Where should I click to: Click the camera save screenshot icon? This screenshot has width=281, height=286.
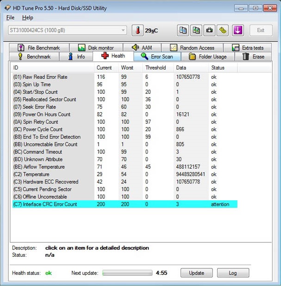pyautogui.click(x=209, y=30)
